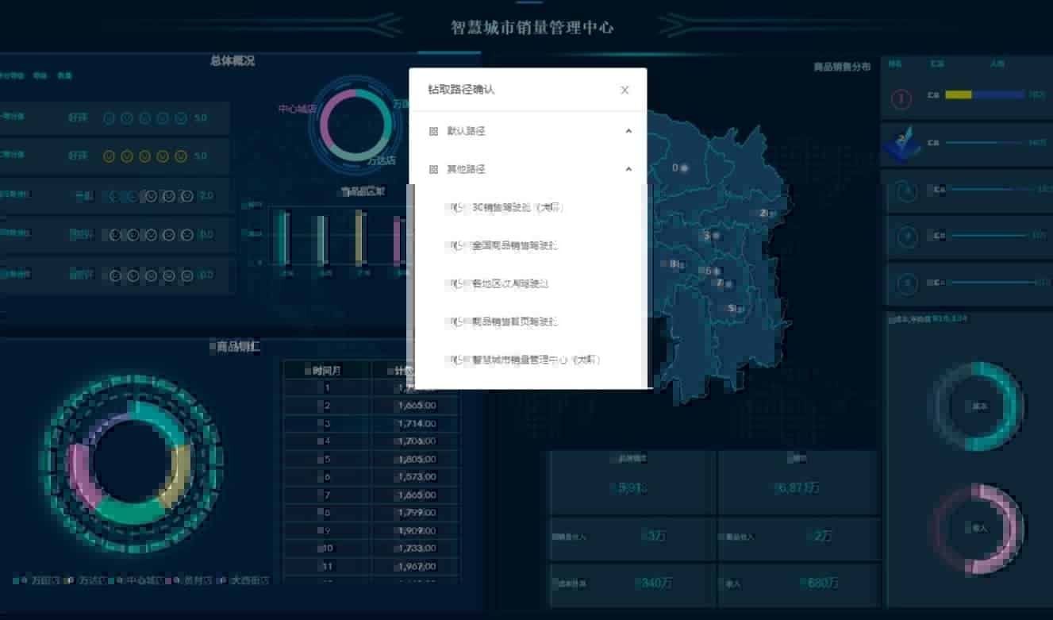Close the 钻取路径确认 dialog
Viewport: 1053px width, 620px height.
point(624,90)
